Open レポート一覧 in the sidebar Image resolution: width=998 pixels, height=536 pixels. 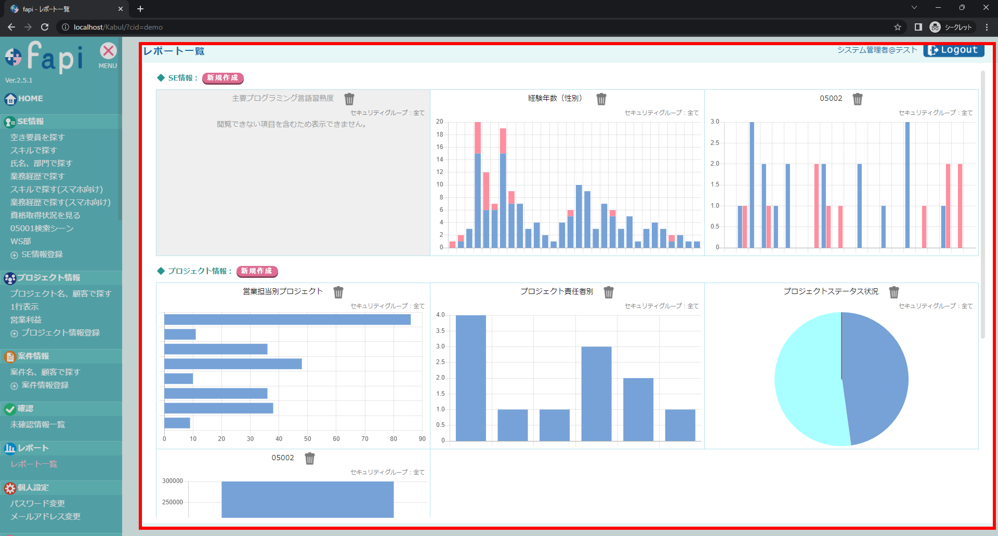point(34,464)
